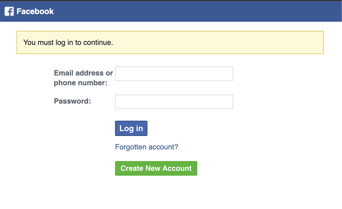This screenshot has height=209, width=342.
Task: Click the email address or phone number field
Action: tap(174, 73)
